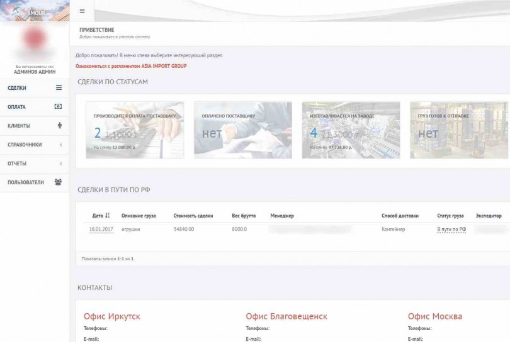Click the Оплата money icon
Viewport: 510px width, 342px height.
58,106
